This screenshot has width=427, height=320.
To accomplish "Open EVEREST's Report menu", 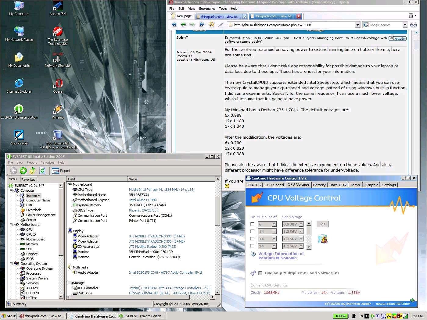I will [x=32, y=162].
